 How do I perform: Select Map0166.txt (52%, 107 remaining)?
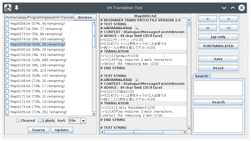(x=38, y=76)
